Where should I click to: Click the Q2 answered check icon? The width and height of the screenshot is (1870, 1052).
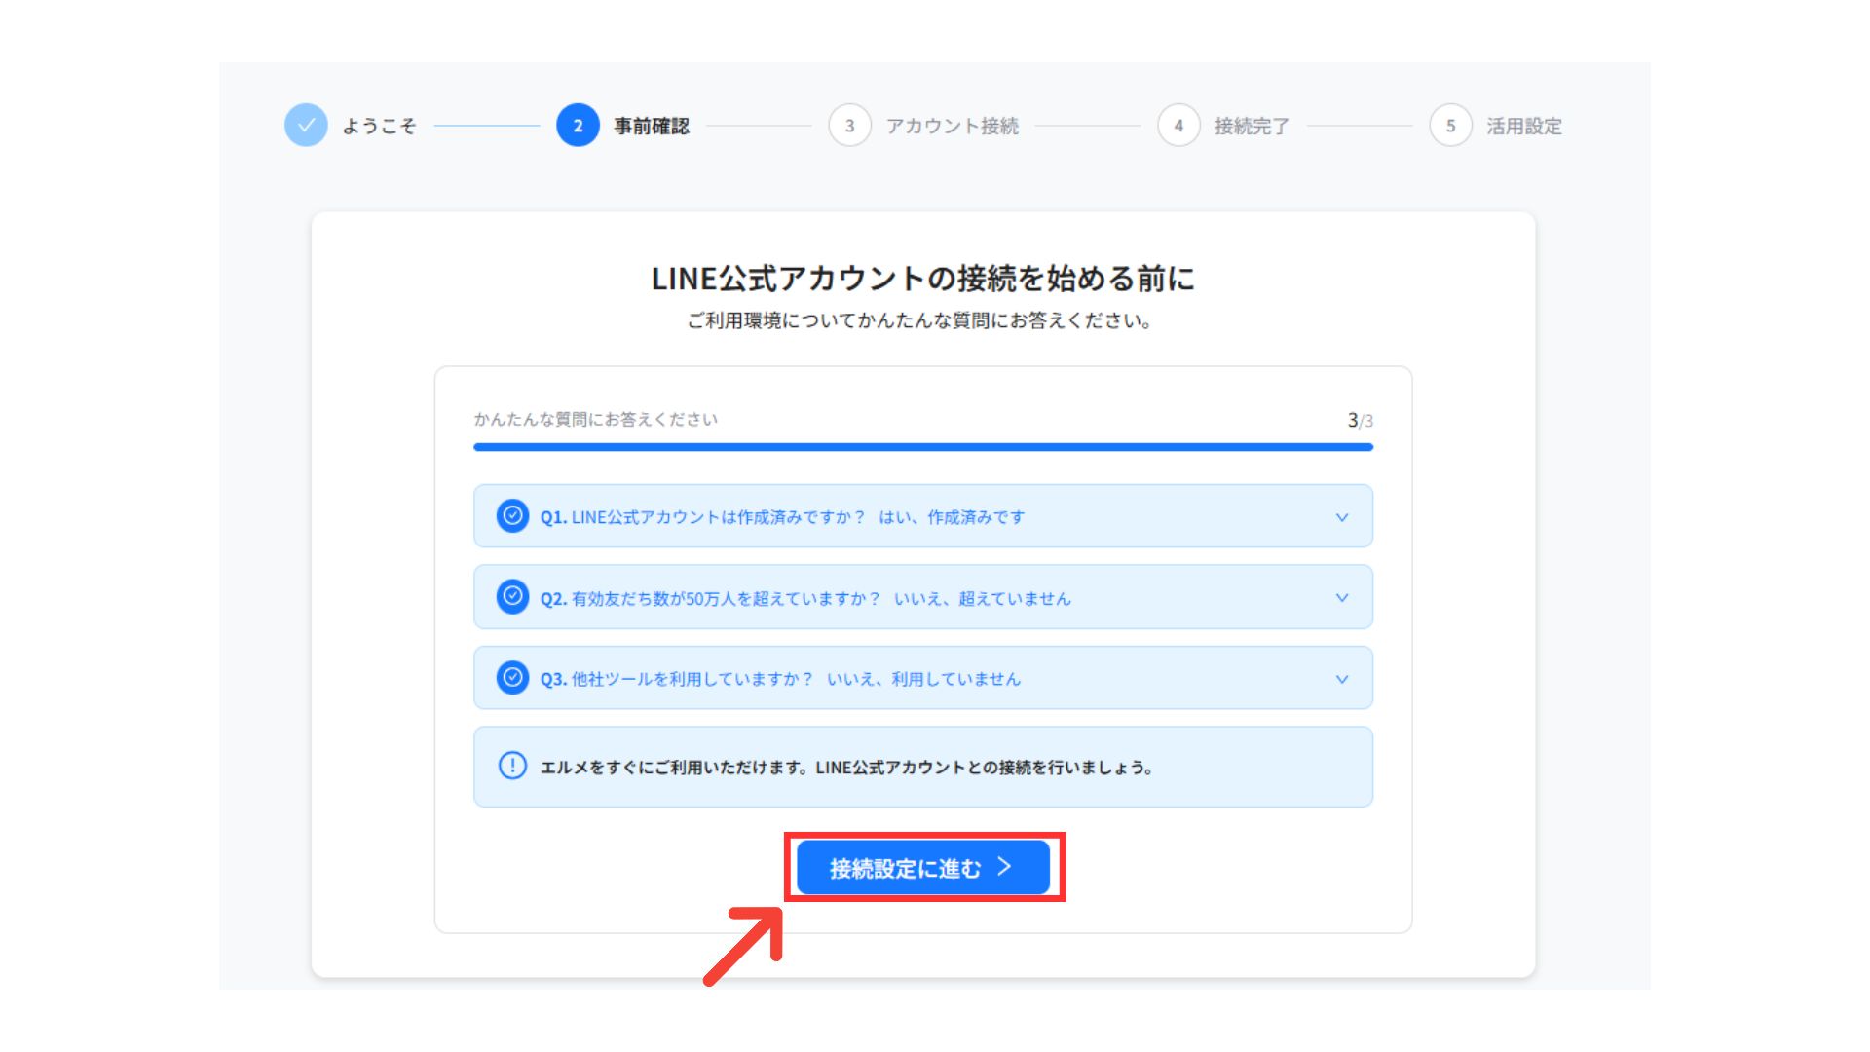512,597
